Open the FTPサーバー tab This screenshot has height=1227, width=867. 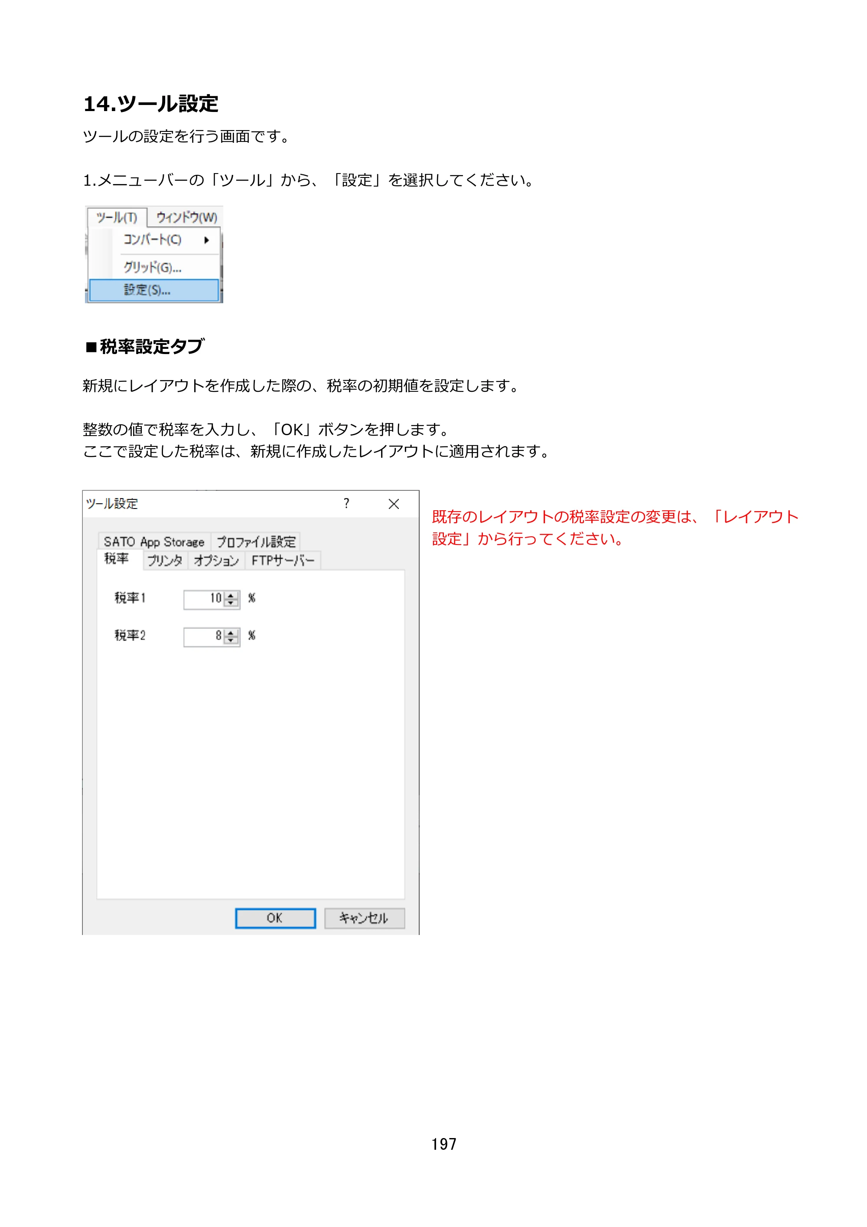click(283, 561)
